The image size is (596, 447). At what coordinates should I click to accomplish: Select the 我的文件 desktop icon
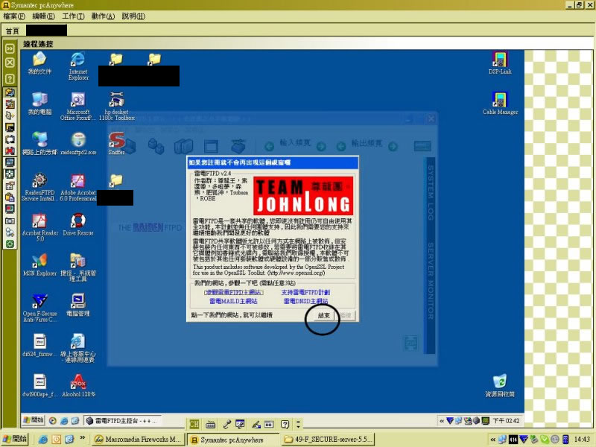39,63
